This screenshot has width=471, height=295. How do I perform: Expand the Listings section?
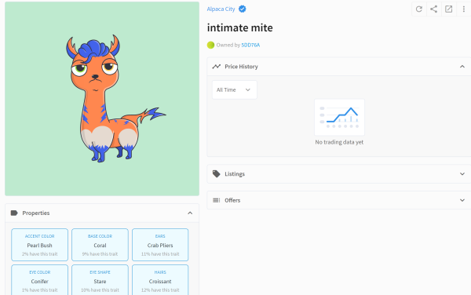[462, 173]
